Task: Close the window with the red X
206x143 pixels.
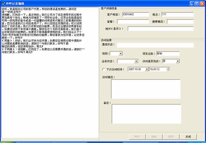Action: [202, 4]
